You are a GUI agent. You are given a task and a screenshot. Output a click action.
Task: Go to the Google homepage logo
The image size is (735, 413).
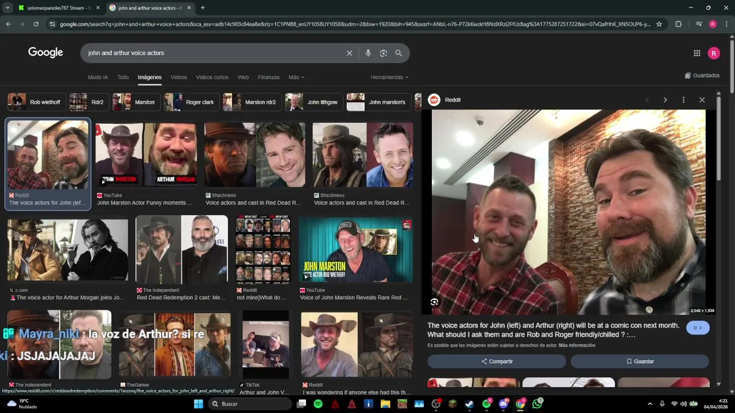pos(45,53)
